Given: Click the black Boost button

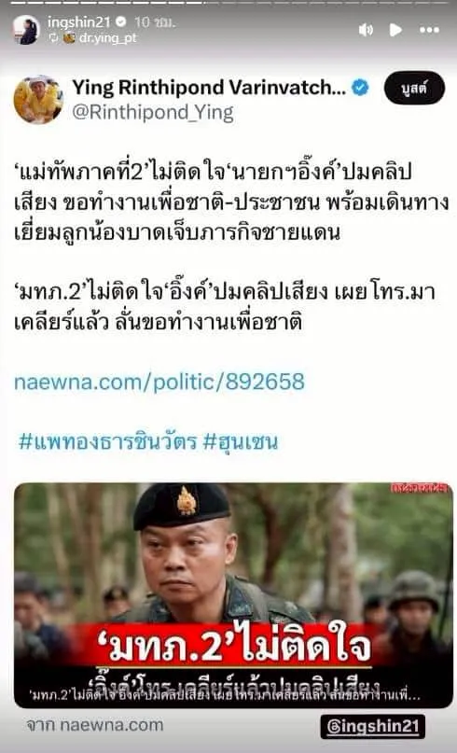Looking at the screenshot, I should [414, 89].
